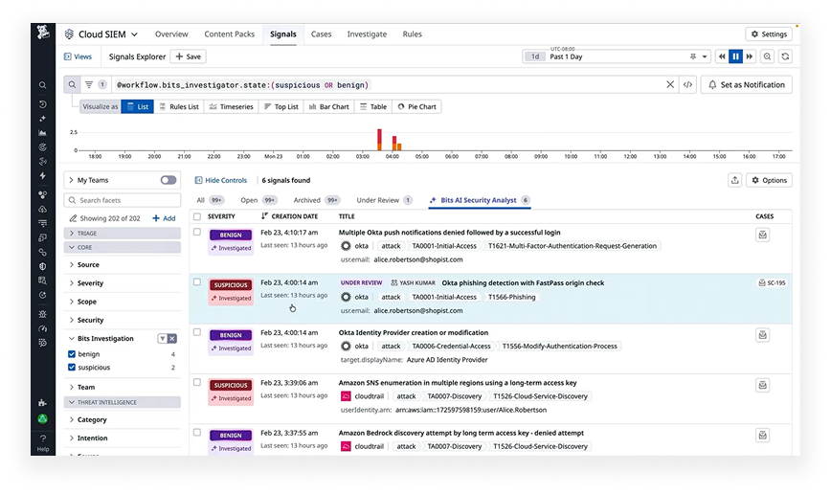This screenshot has width=831, height=494.
Task: Click Save view button
Action: tap(189, 56)
